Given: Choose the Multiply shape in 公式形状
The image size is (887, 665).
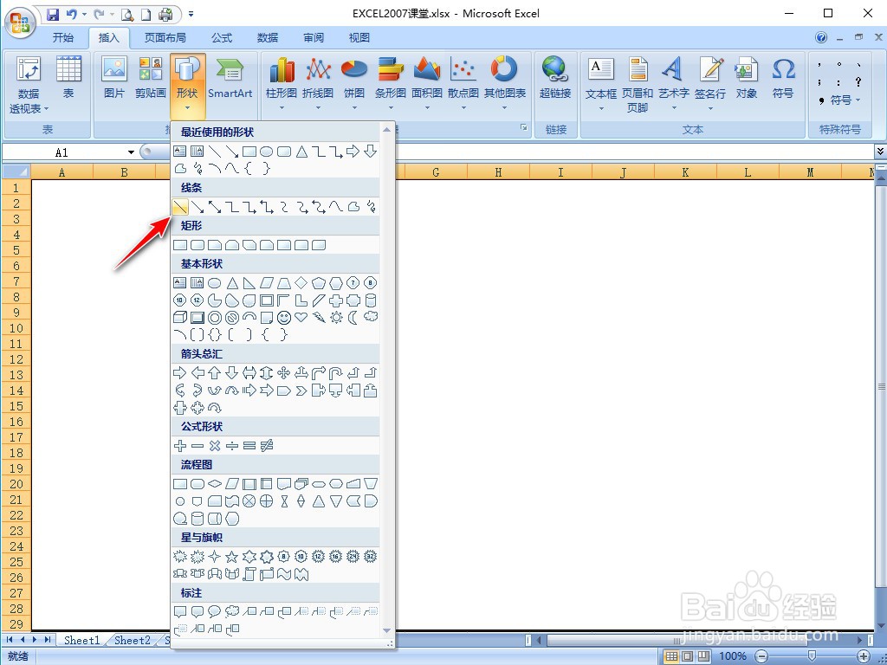Looking at the screenshot, I should [x=215, y=446].
